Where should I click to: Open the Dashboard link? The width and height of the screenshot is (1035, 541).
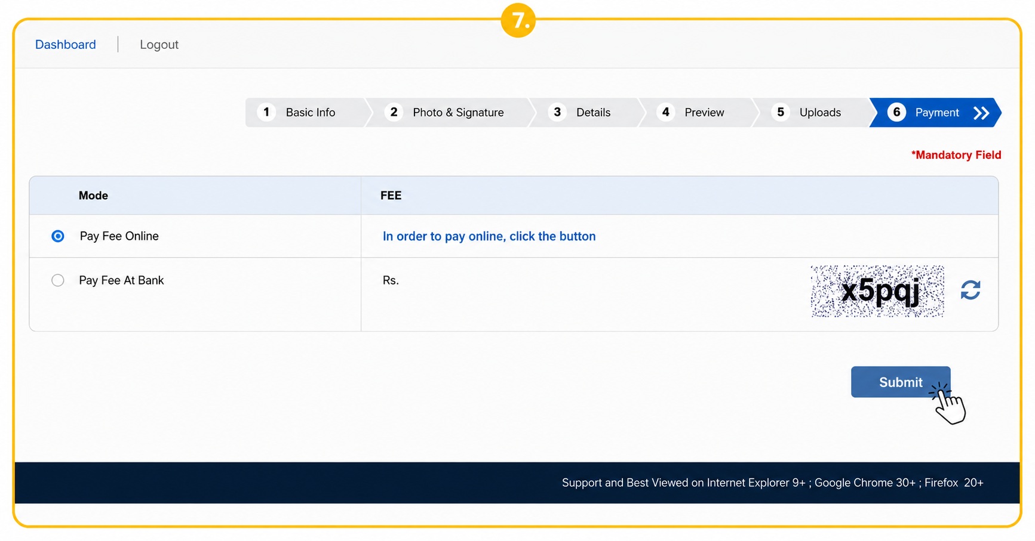(x=66, y=45)
